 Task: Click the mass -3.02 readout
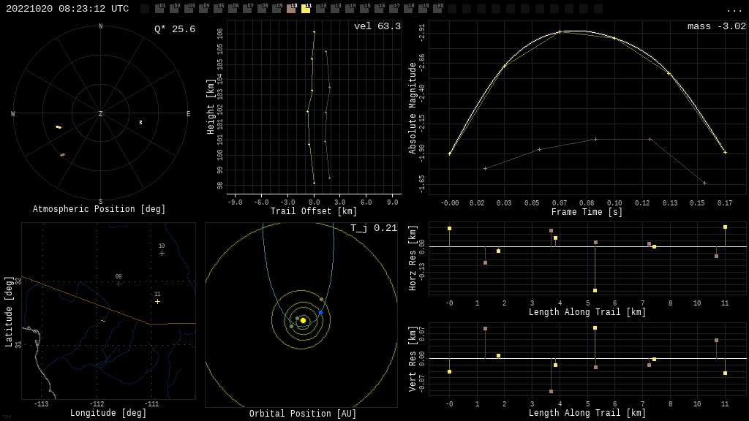(x=717, y=26)
